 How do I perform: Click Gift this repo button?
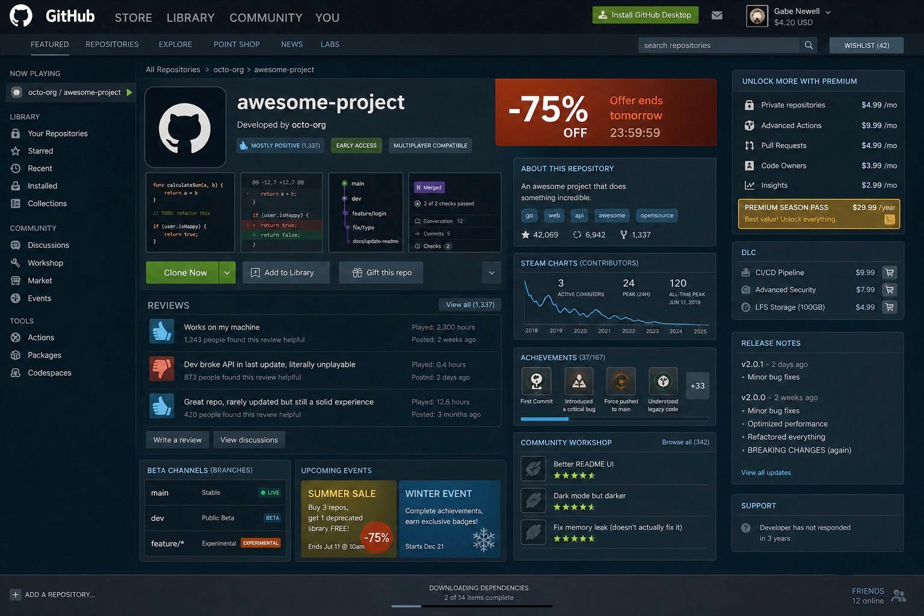click(x=381, y=273)
